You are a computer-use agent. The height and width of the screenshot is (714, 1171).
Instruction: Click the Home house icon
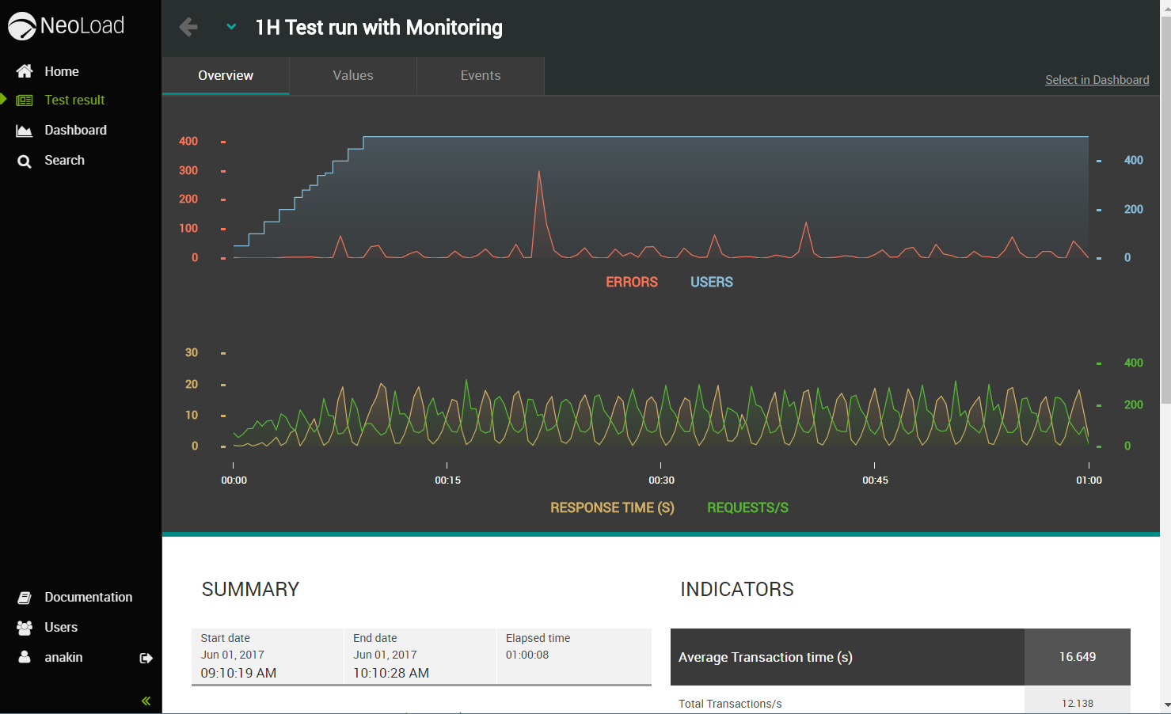click(x=25, y=71)
